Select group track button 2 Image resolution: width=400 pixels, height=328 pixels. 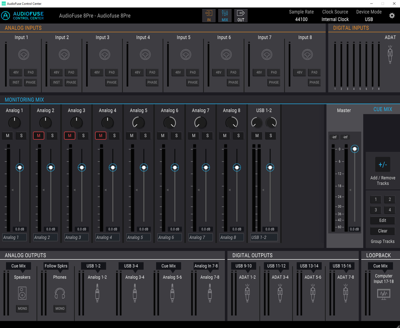(390, 199)
